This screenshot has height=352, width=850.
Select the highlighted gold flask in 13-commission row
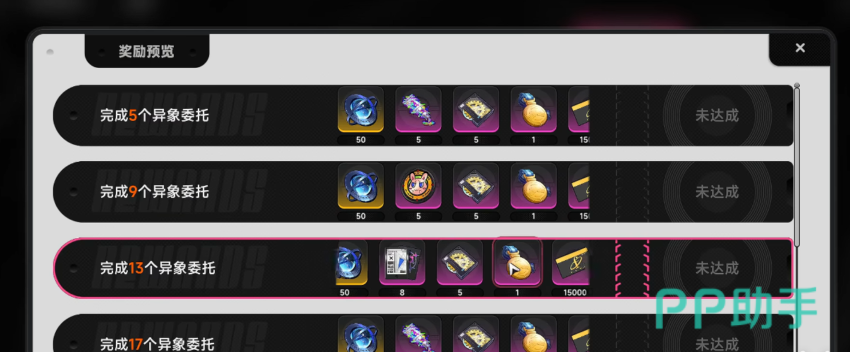[x=517, y=262]
